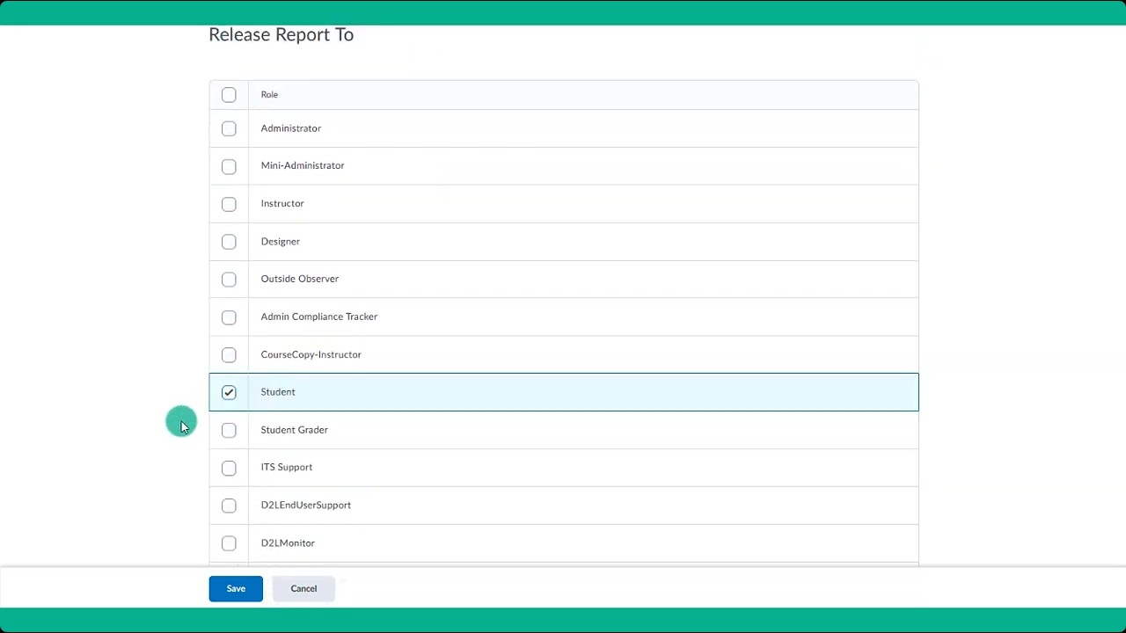Click the ITS Support label
Viewport: 1126px width, 633px height.
tap(286, 467)
